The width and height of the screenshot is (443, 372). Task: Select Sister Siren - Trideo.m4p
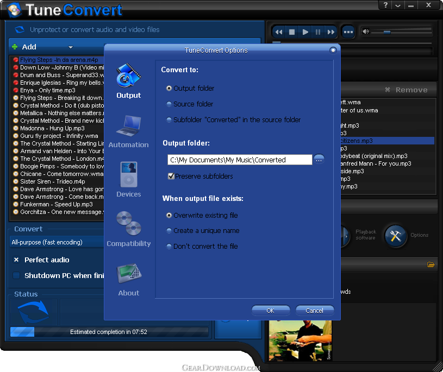[53, 181]
